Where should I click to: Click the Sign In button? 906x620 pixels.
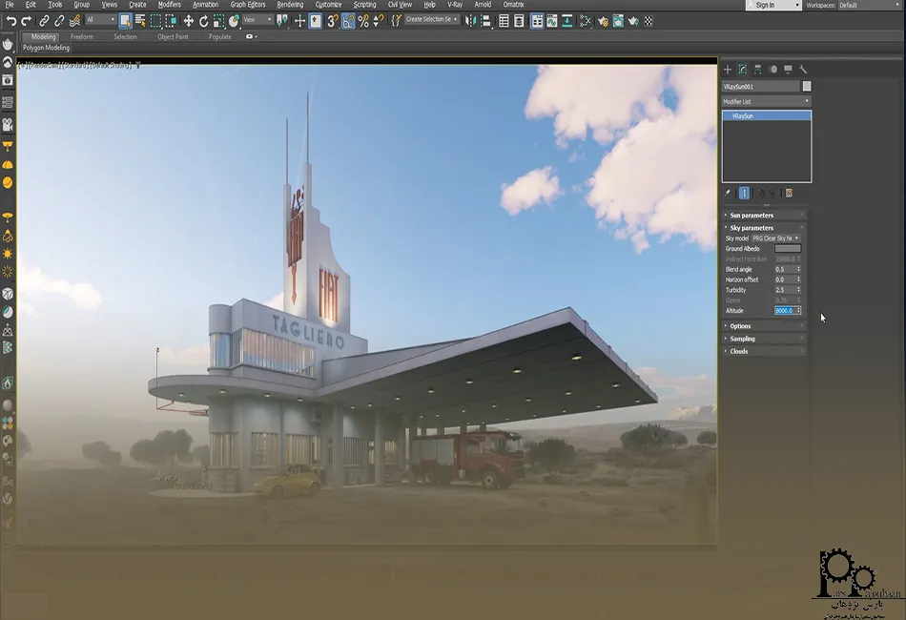click(x=765, y=5)
